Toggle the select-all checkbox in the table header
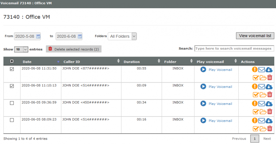276x144 pixels. (12, 61)
